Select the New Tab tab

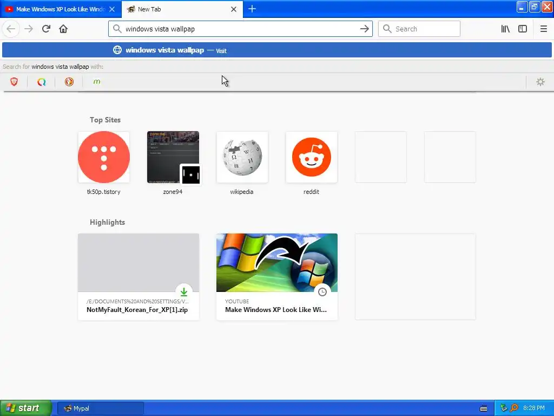(182, 9)
